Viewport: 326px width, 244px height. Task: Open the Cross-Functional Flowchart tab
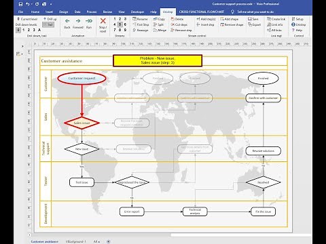click(x=202, y=12)
